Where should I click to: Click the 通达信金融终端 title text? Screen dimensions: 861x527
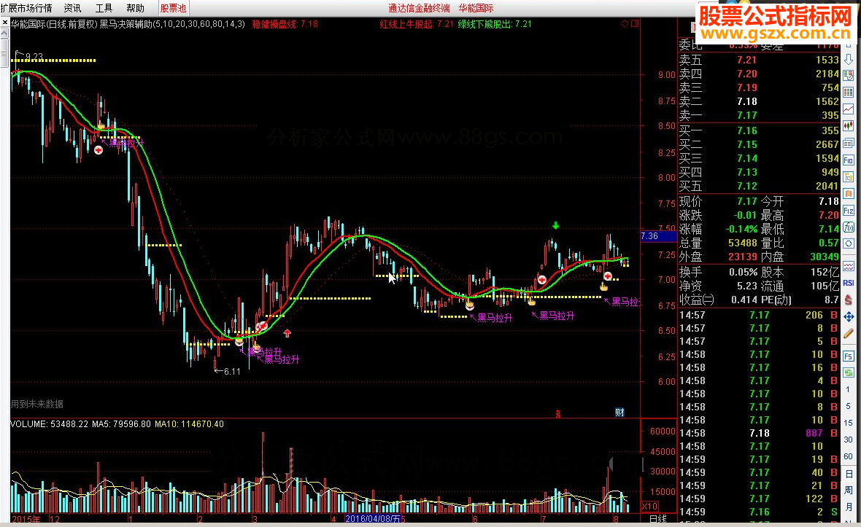point(419,8)
